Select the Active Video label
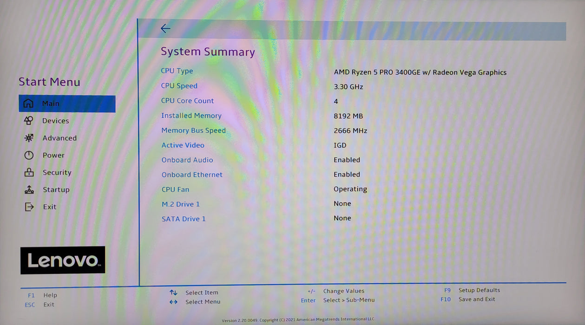Image resolution: width=585 pixels, height=325 pixels. pos(183,145)
